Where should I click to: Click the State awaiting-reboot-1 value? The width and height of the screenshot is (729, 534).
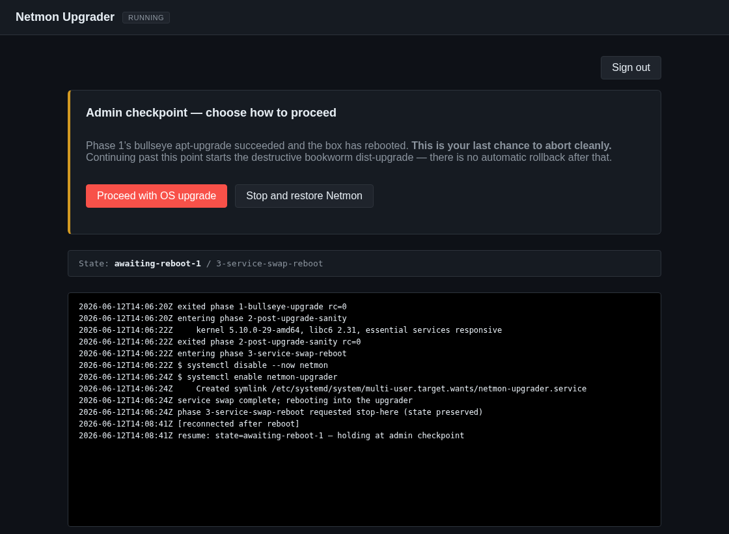click(x=158, y=263)
